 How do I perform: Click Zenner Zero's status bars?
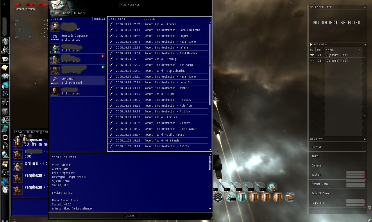[356, 184]
